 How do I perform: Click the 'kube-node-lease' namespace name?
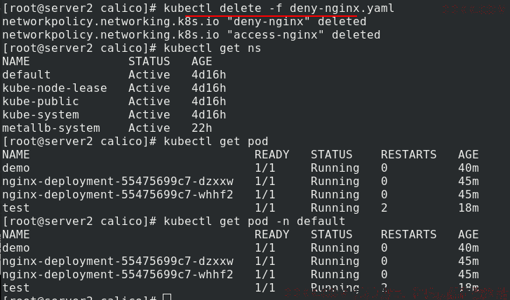pos(55,88)
